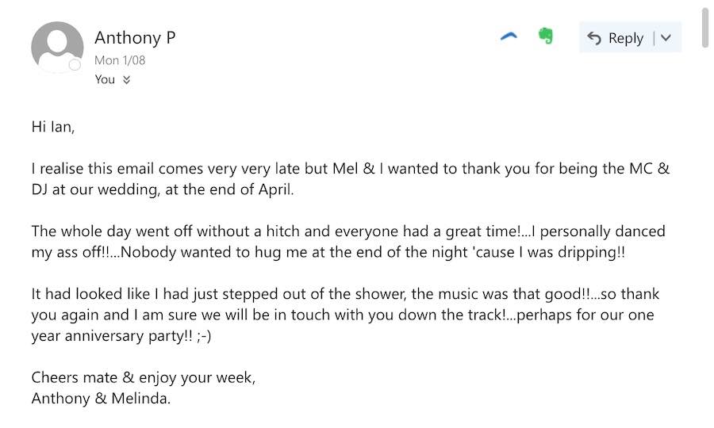Expand recipient details chevron beside You
714x428 pixels.
point(125,79)
